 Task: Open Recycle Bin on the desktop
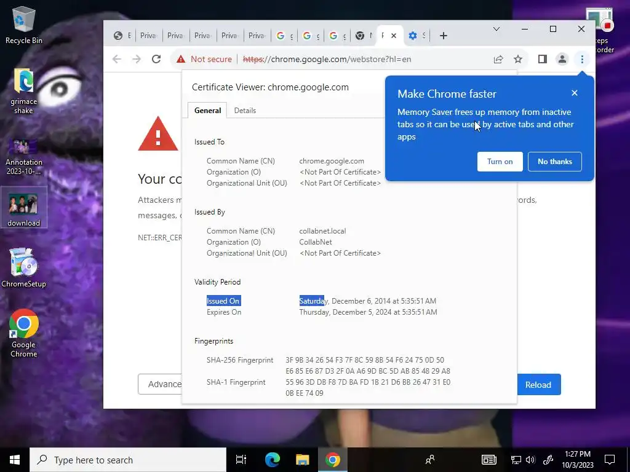click(x=24, y=26)
